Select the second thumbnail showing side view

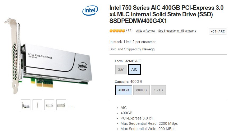(x=37, y=105)
